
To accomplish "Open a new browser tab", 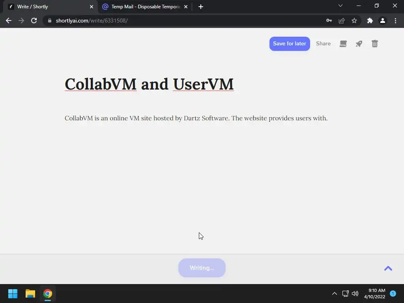I will [201, 7].
